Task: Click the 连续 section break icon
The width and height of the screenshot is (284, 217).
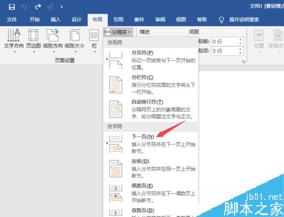Action: point(116,169)
